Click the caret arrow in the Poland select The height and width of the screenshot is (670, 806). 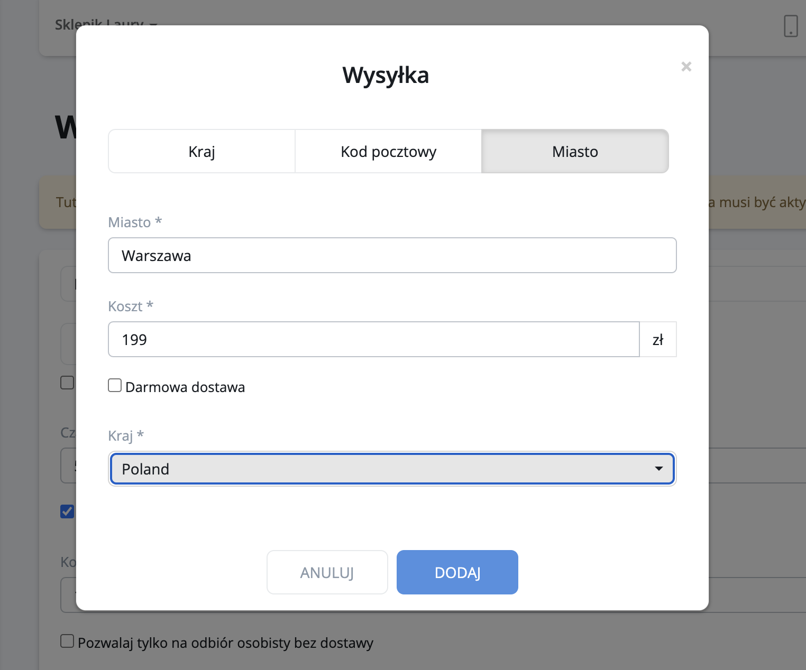coord(658,469)
